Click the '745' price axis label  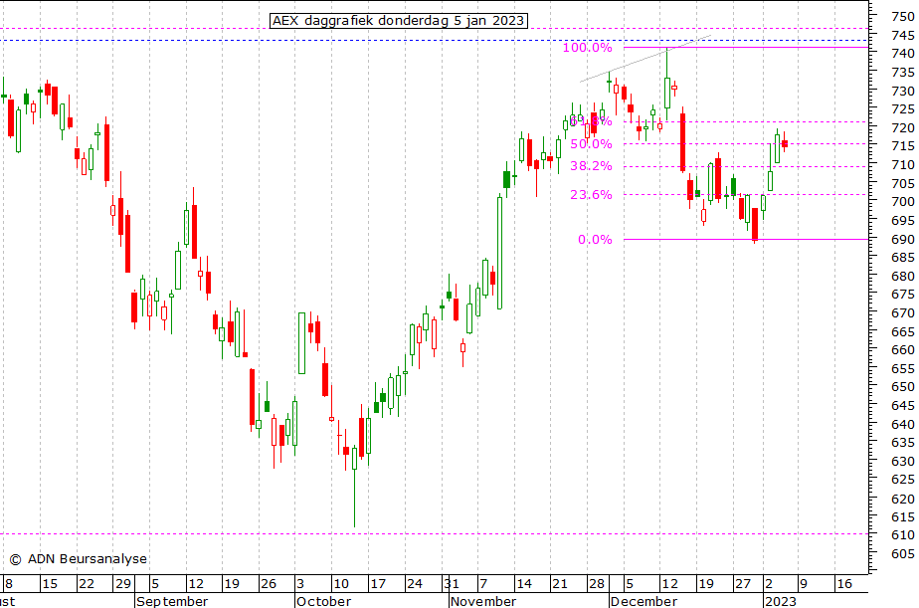coord(903,36)
